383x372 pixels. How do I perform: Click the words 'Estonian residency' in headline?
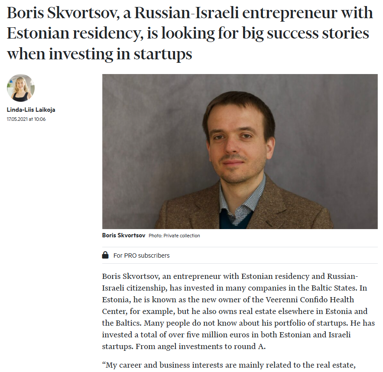[x=73, y=33]
